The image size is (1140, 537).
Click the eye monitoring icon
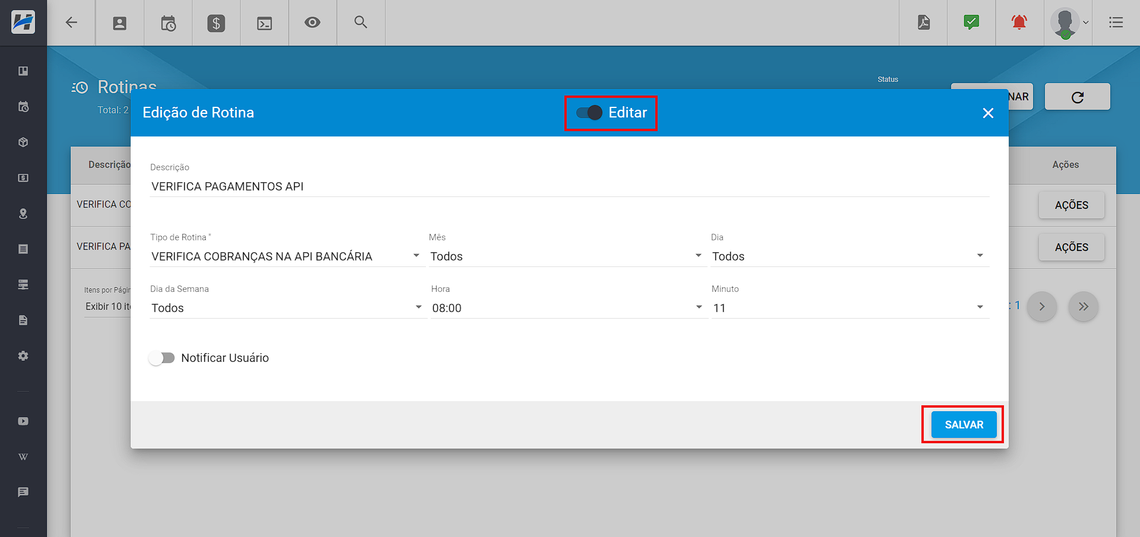(x=312, y=23)
